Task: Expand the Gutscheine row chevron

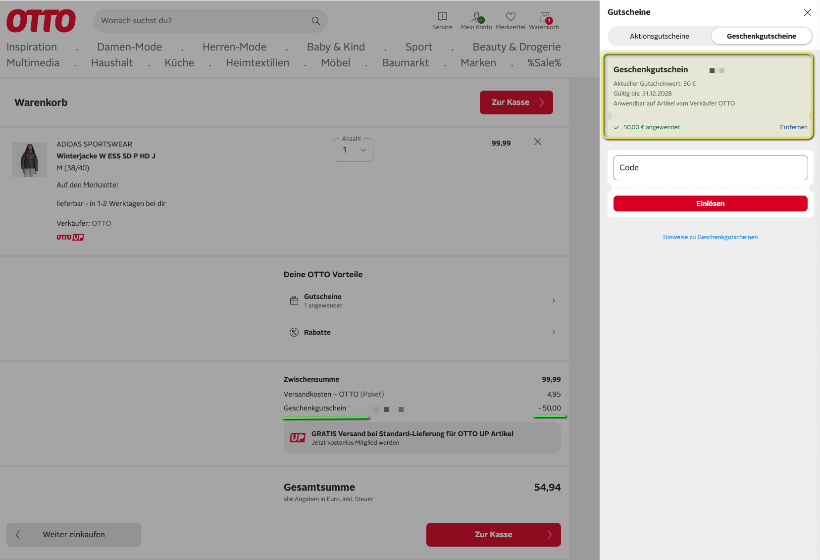Action: pos(554,301)
